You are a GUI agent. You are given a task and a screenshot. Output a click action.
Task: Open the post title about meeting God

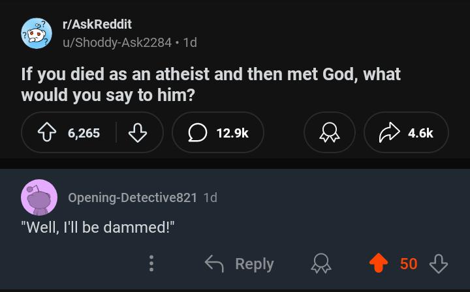point(210,84)
